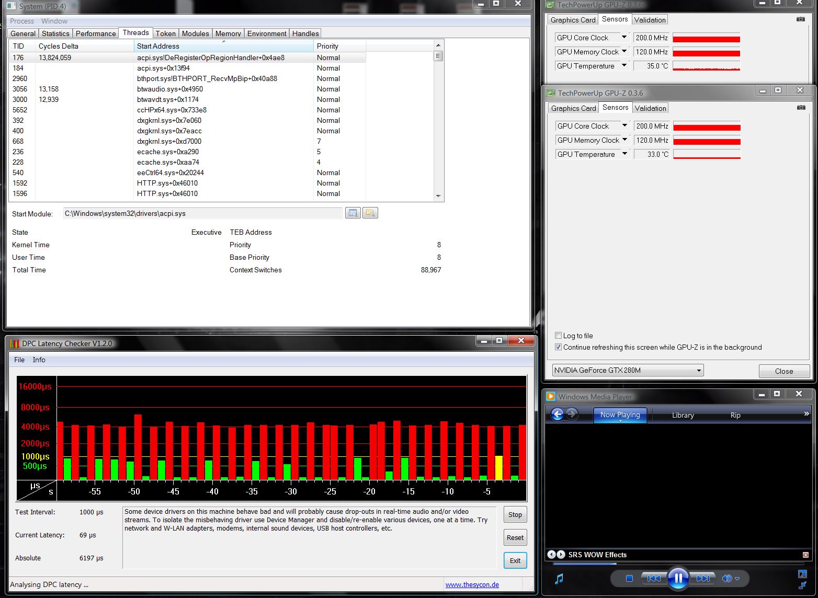Screen dimensions: 818x598
Task: Switch Media Player to compact mode
Action: click(802, 585)
